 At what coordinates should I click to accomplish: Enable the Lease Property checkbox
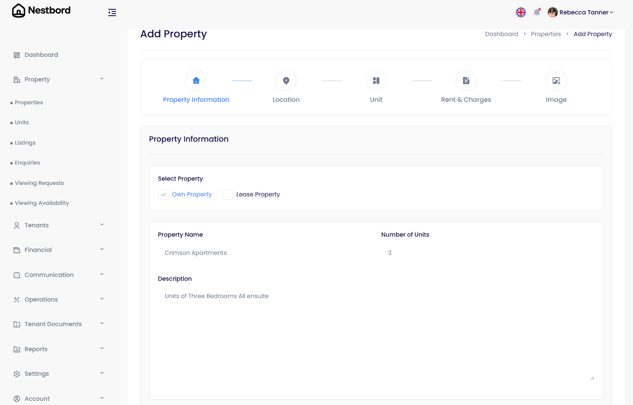coord(228,194)
